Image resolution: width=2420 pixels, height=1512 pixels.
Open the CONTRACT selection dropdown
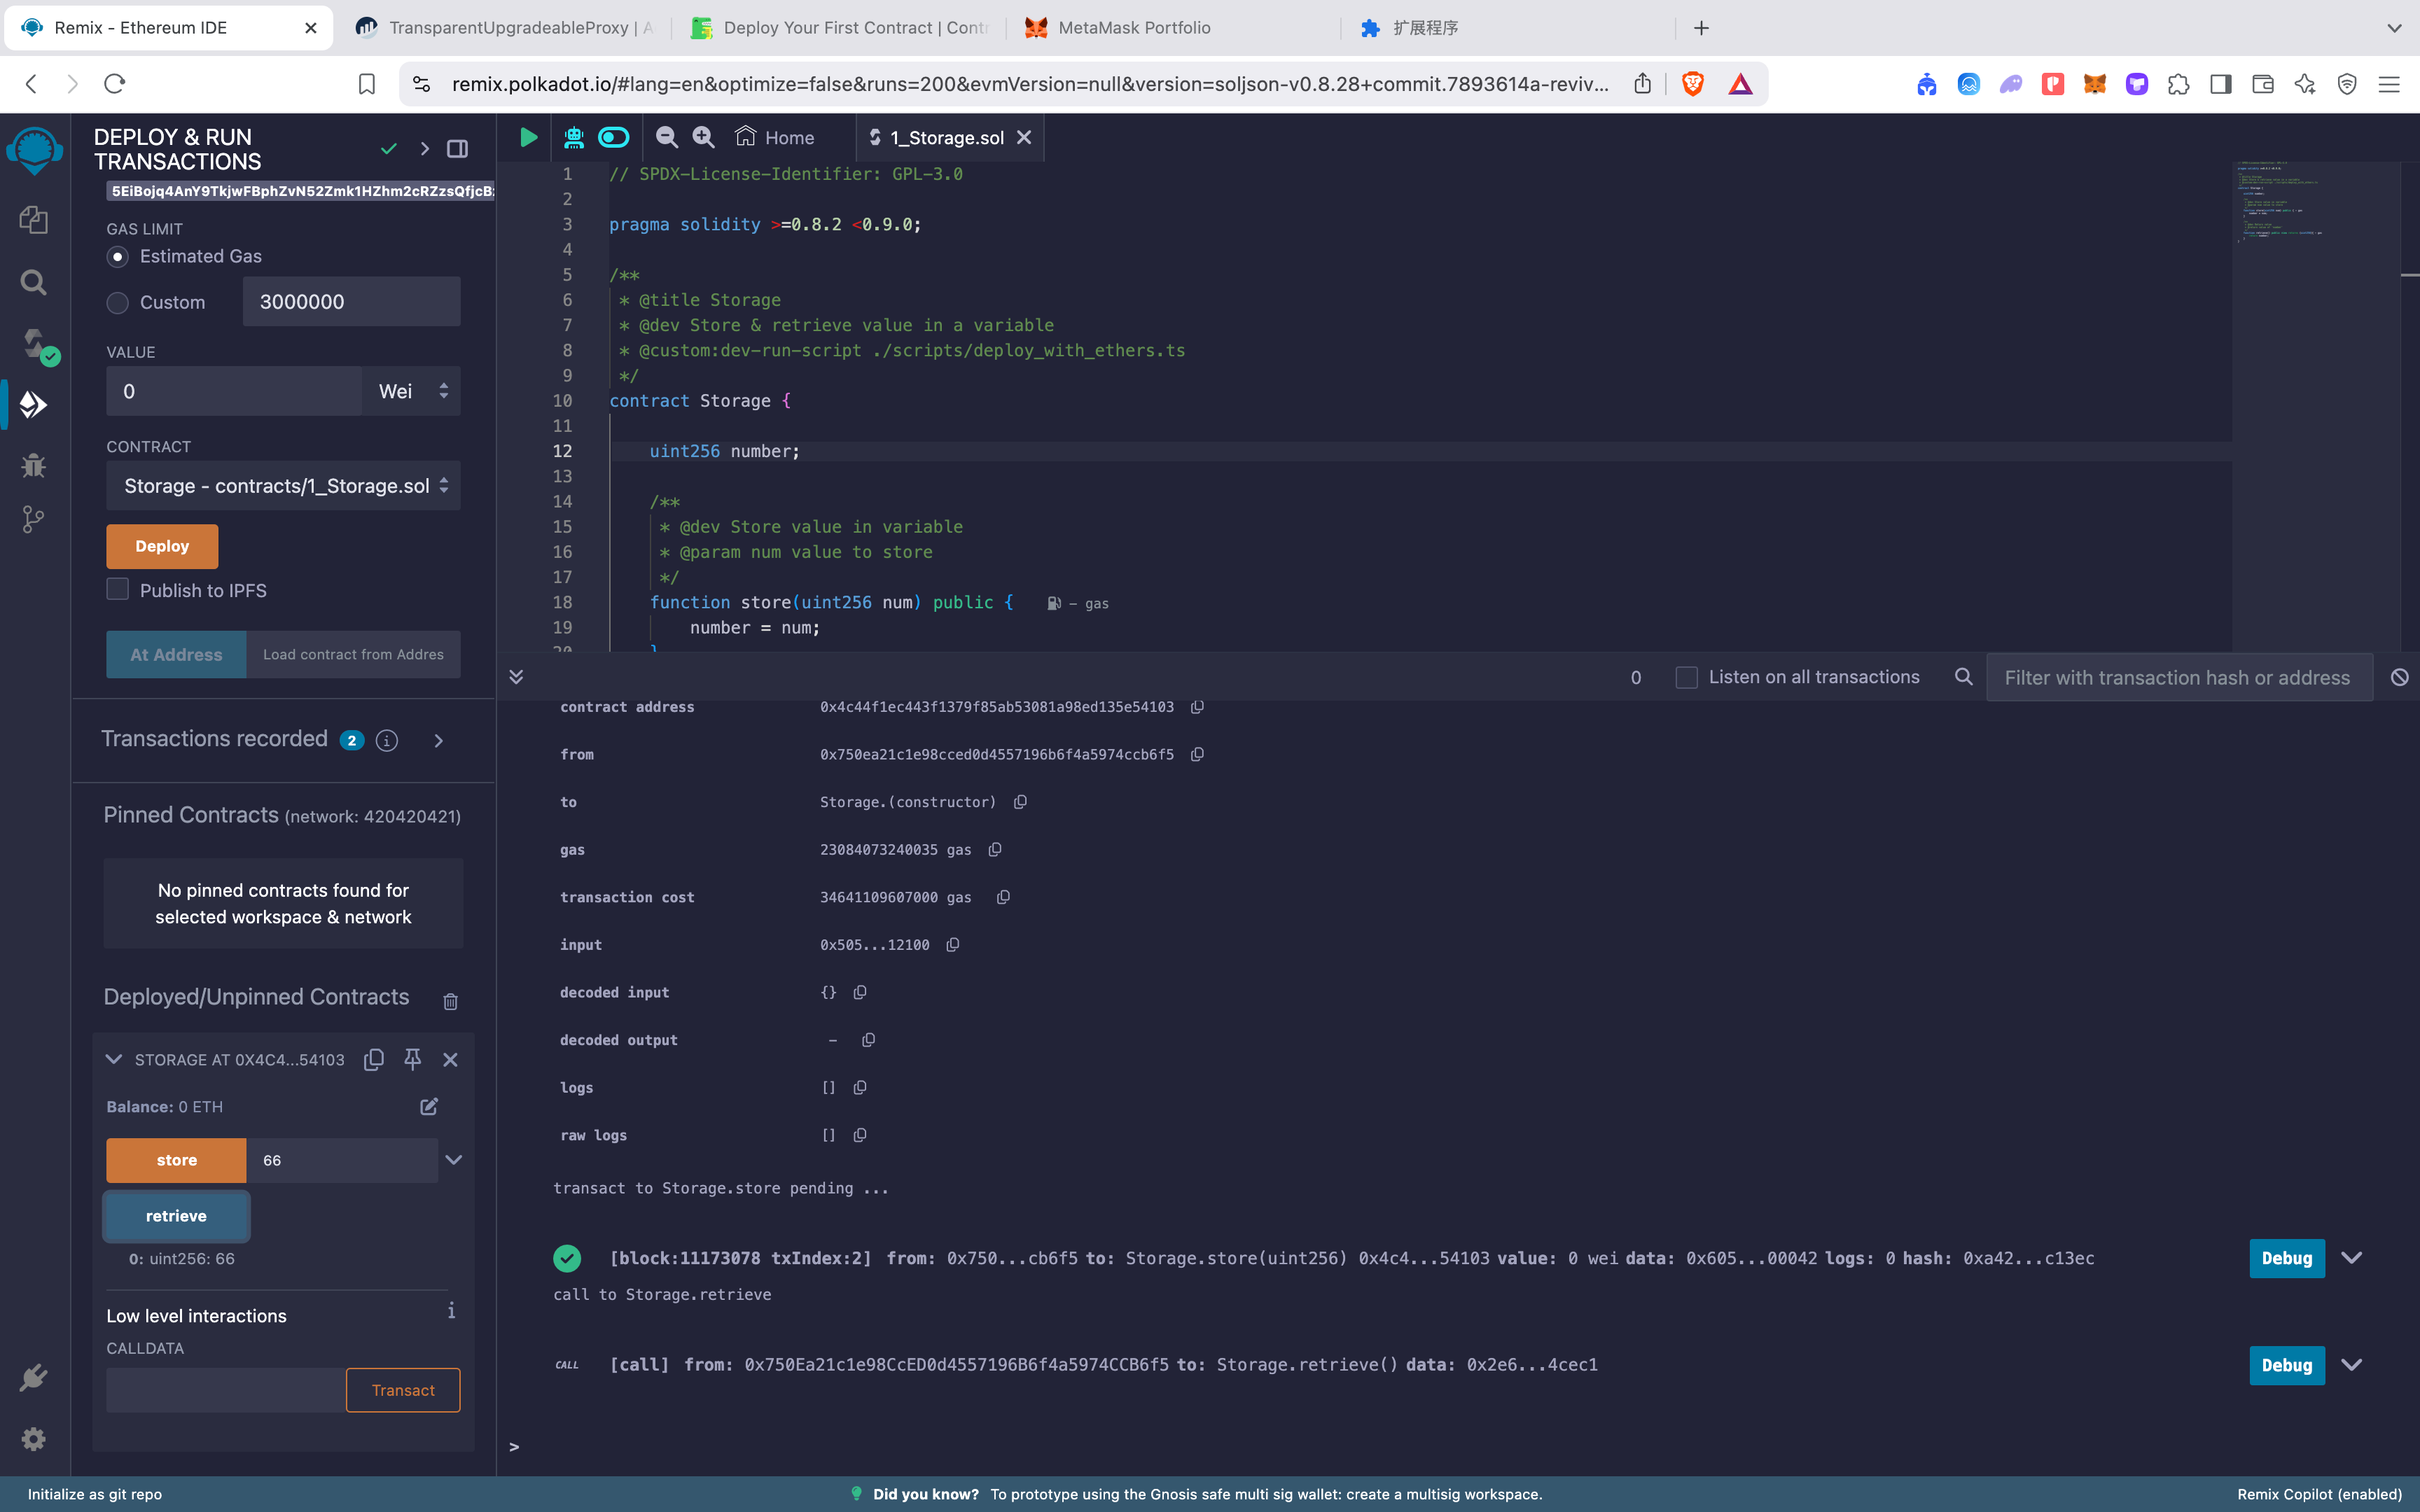point(284,485)
